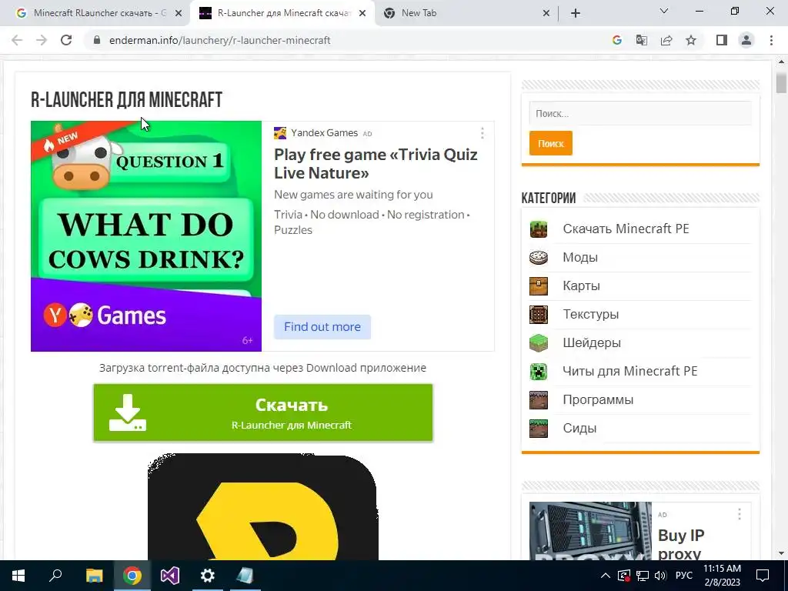
Task: Open Google search icon in address bar
Action: 616,40
